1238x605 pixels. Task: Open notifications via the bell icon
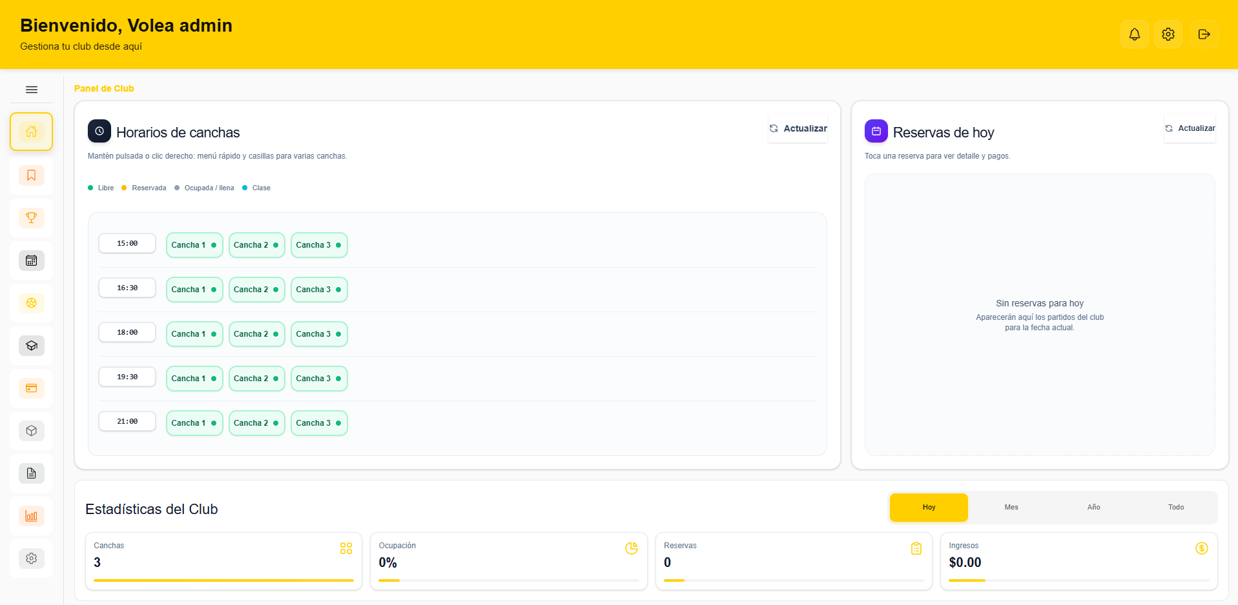tap(1134, 34)
